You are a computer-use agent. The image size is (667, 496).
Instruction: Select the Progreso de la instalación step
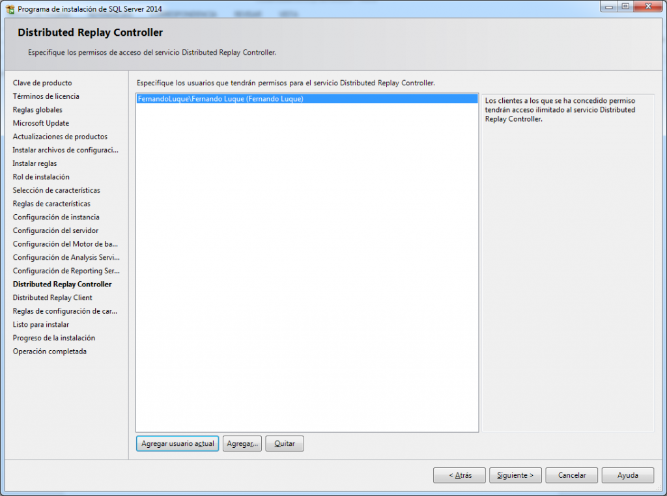tap(54, 338)
